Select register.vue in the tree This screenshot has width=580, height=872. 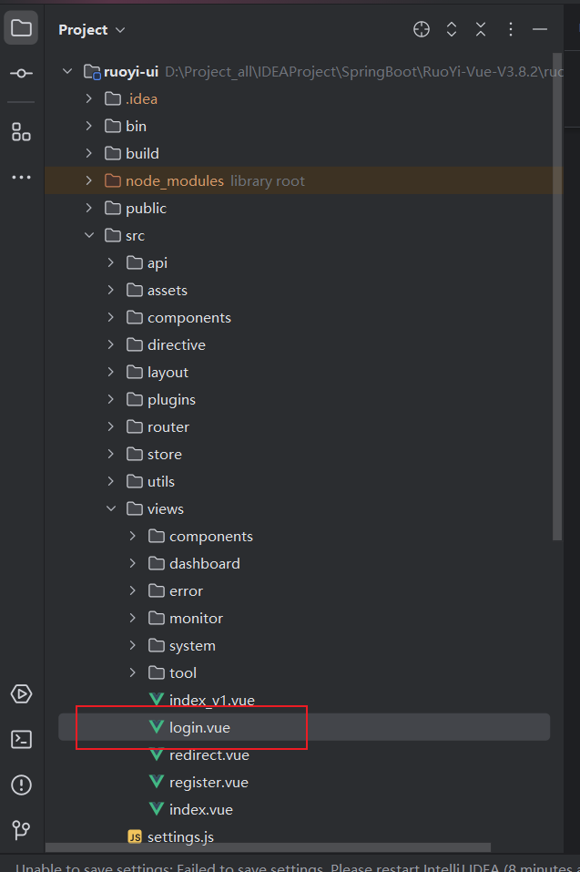[209, 782]
